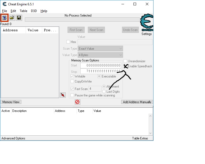Click the red clear list icon
The width and height of the screenshot is (205, 164).
point(77,102)
